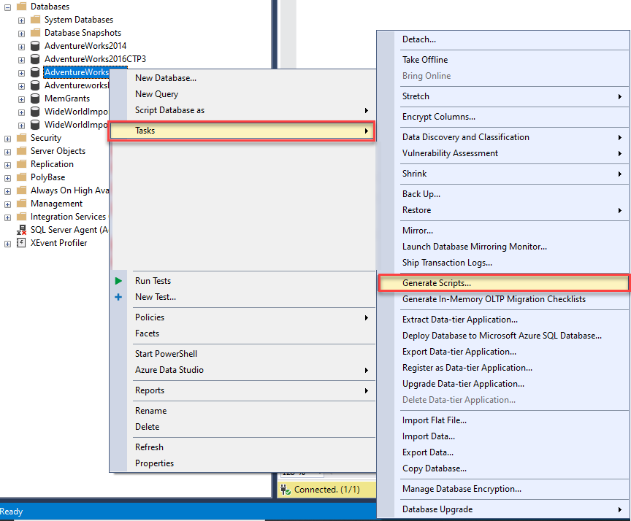The height and width of the screenshot is (521, 631).
Task: Click the Security folder icon
Action: 21,138
